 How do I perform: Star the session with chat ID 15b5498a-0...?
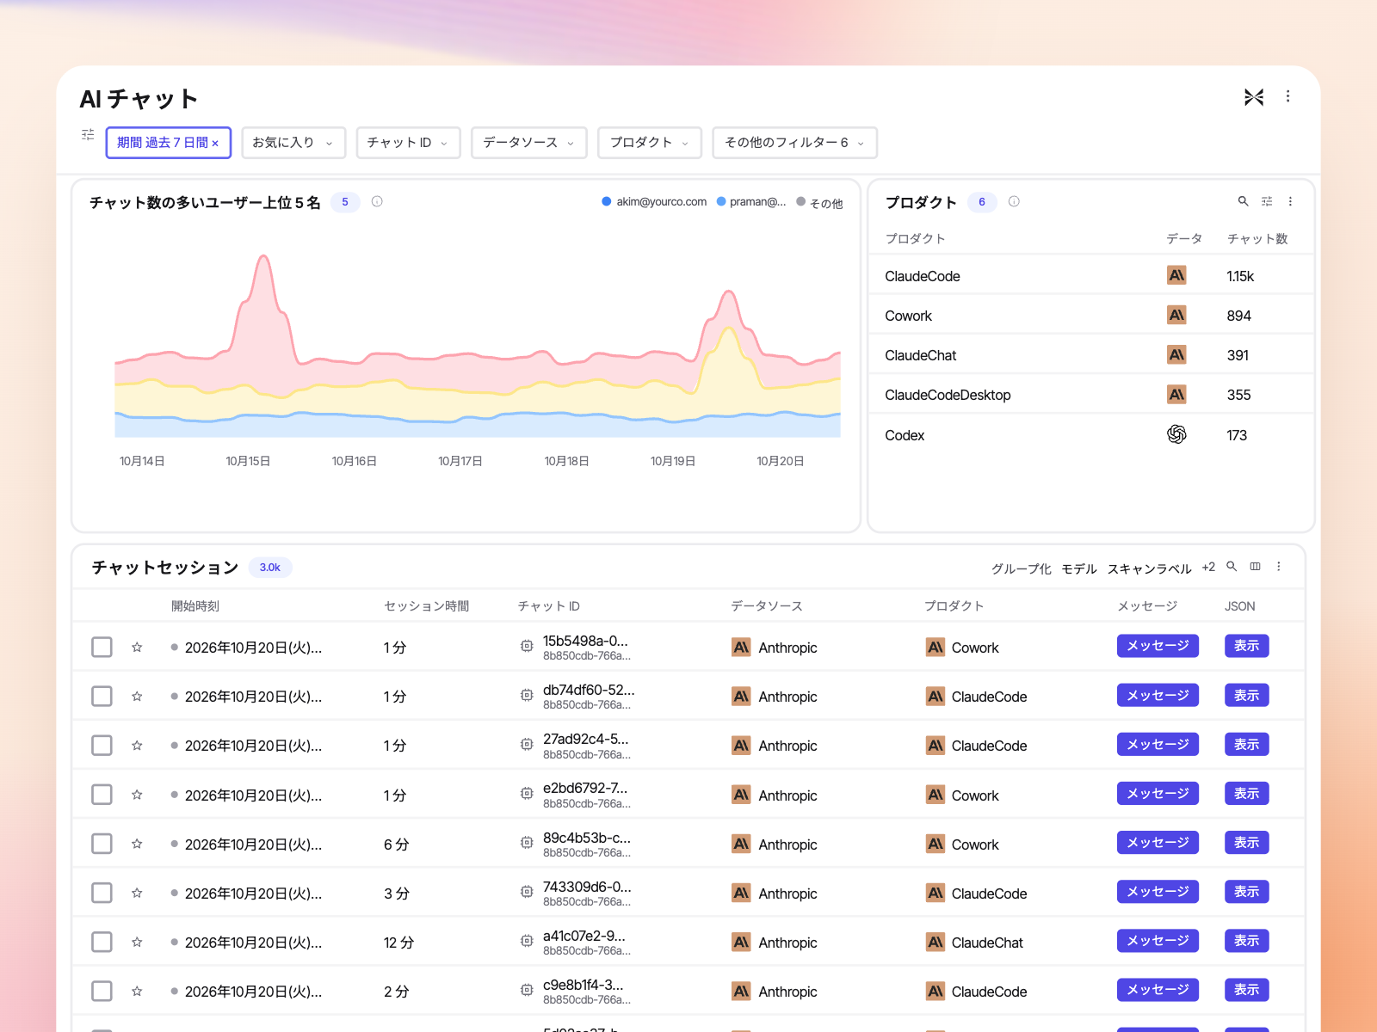137,648
